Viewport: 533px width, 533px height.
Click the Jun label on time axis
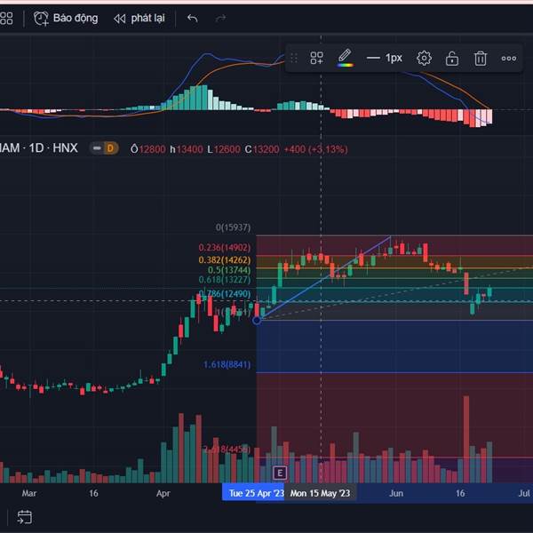[396, 493]
